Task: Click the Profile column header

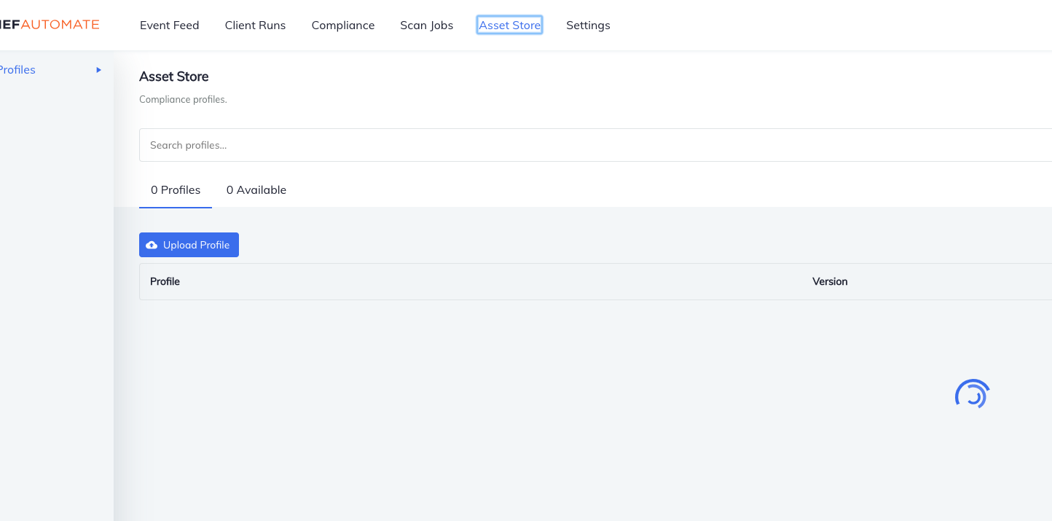Action: click(165, 281)
